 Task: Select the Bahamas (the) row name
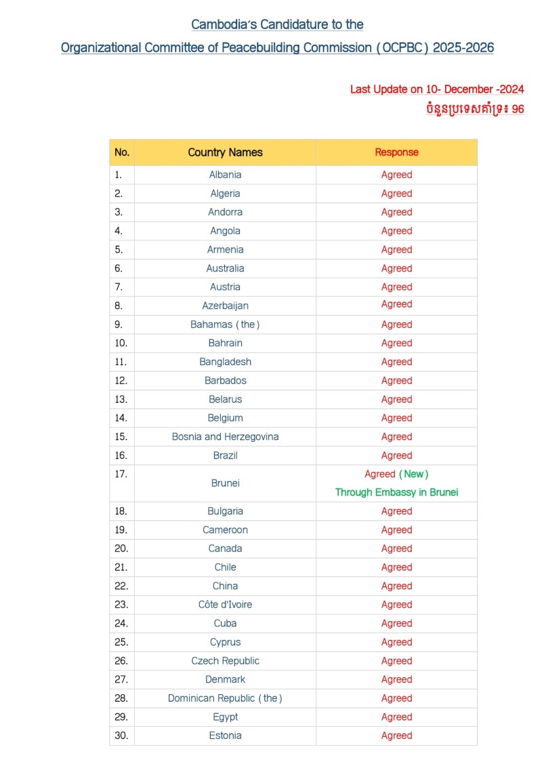pos(226,324)
